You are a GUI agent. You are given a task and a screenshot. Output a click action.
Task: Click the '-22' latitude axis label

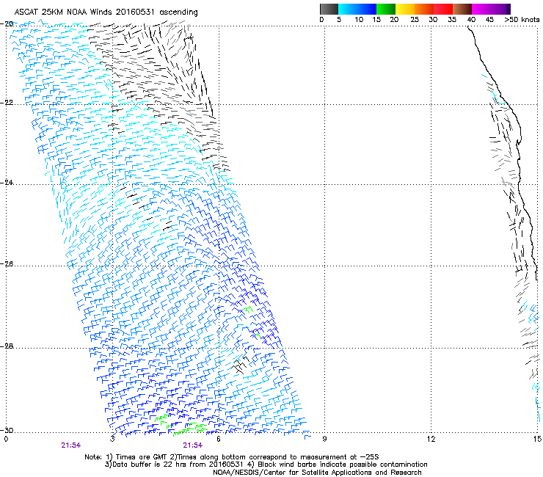point(7,103)
